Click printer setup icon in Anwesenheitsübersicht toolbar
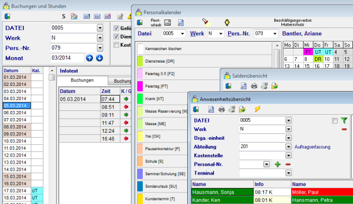The image size is (353, 204). [232, 109]
